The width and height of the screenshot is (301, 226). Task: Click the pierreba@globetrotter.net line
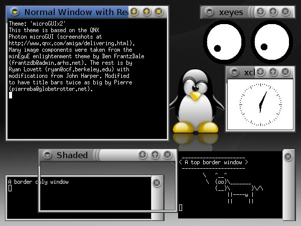[x=51, y=89]
